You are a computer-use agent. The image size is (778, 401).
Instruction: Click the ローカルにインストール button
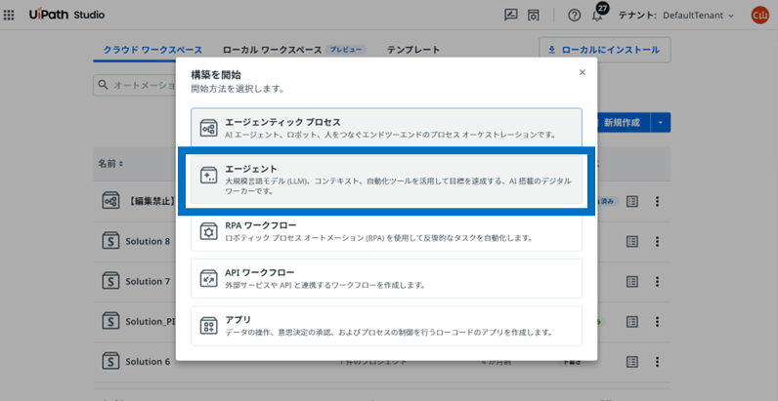point(605,50)
